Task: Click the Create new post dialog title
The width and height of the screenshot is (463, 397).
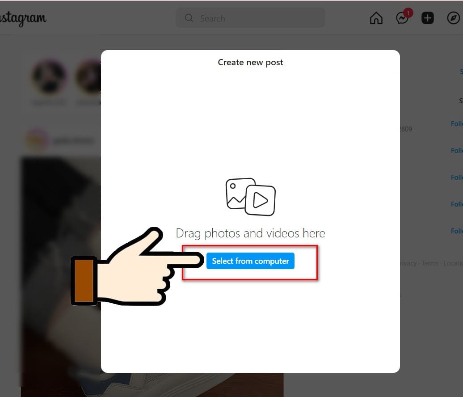Action: (x=250, y=62)
